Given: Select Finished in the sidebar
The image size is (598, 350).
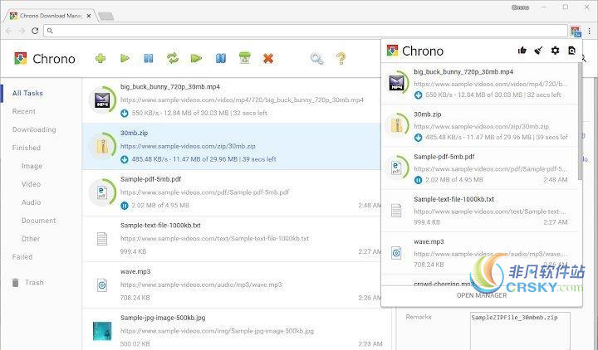Looking at the screenshot, I should pos(27,148).
